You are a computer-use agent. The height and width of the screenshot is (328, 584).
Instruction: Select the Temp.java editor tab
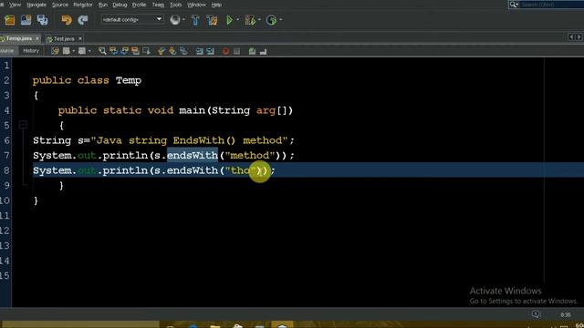pos(18,38)
